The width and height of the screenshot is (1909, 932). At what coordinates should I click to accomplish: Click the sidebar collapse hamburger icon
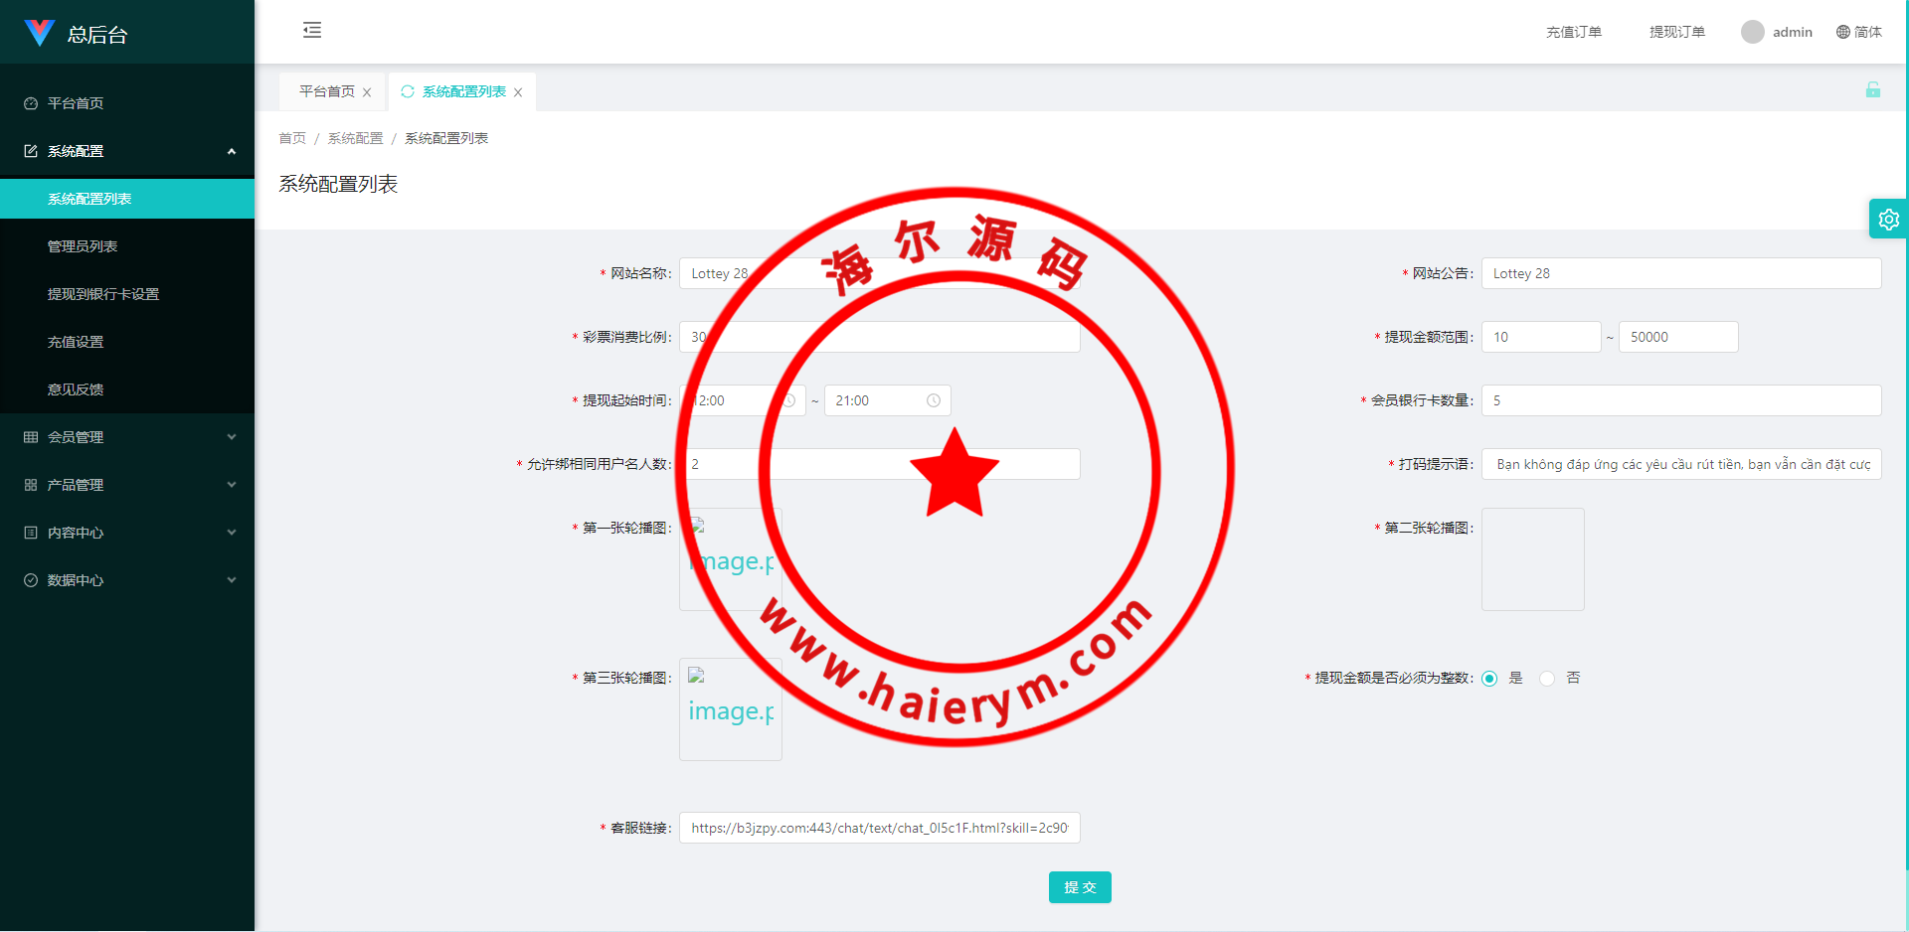(312, 30)
